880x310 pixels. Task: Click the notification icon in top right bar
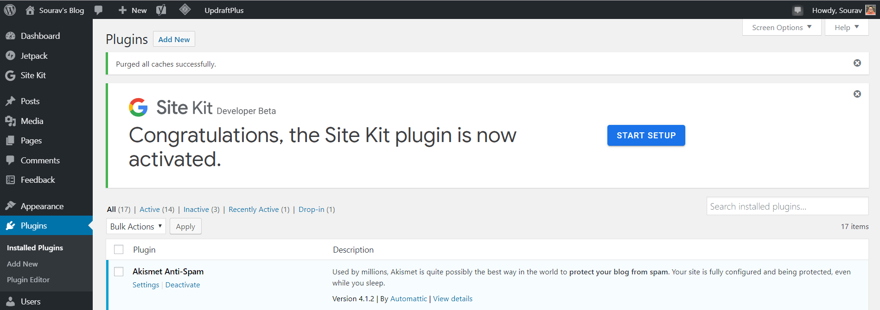(797, 10)
